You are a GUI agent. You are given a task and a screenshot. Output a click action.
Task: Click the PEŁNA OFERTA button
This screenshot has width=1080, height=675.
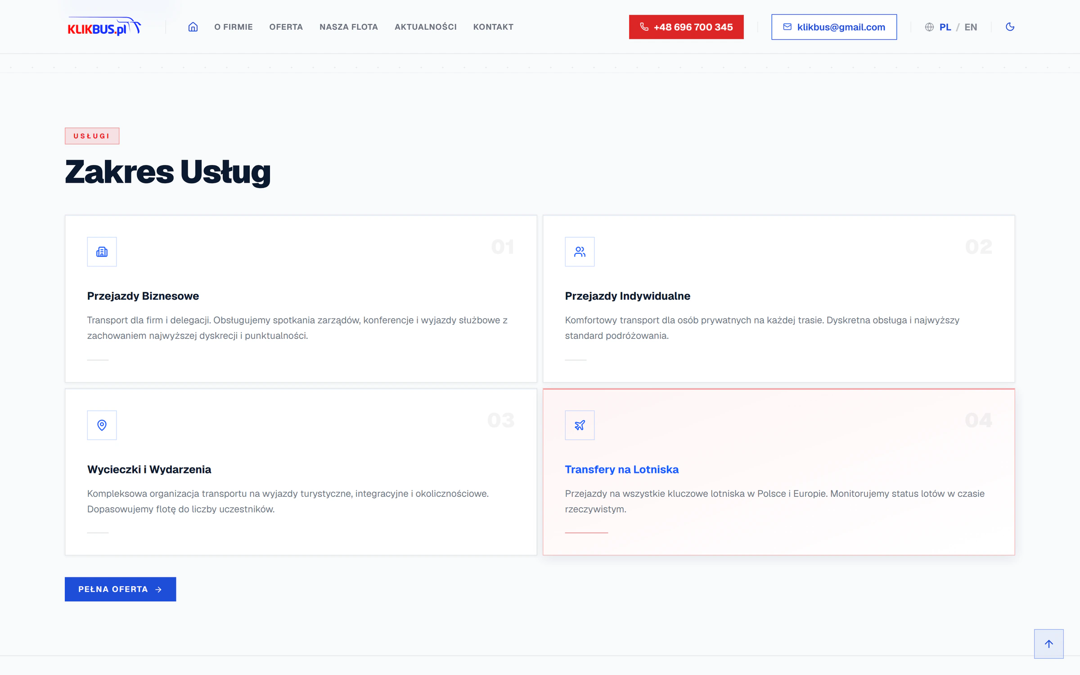pyautogui.click(x=120, y=589)
